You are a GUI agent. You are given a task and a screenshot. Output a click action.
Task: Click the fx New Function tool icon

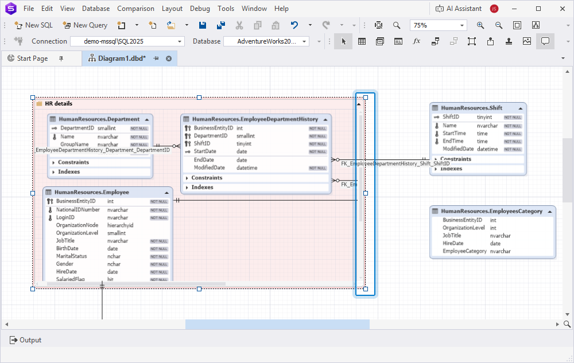click(417, 41)
